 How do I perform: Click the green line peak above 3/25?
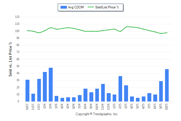click(x=127, y=27)
